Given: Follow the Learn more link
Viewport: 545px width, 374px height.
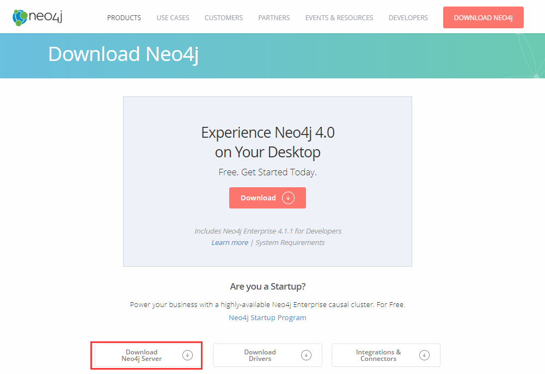Looking at the screenshot, I should [x=230, y=243].
